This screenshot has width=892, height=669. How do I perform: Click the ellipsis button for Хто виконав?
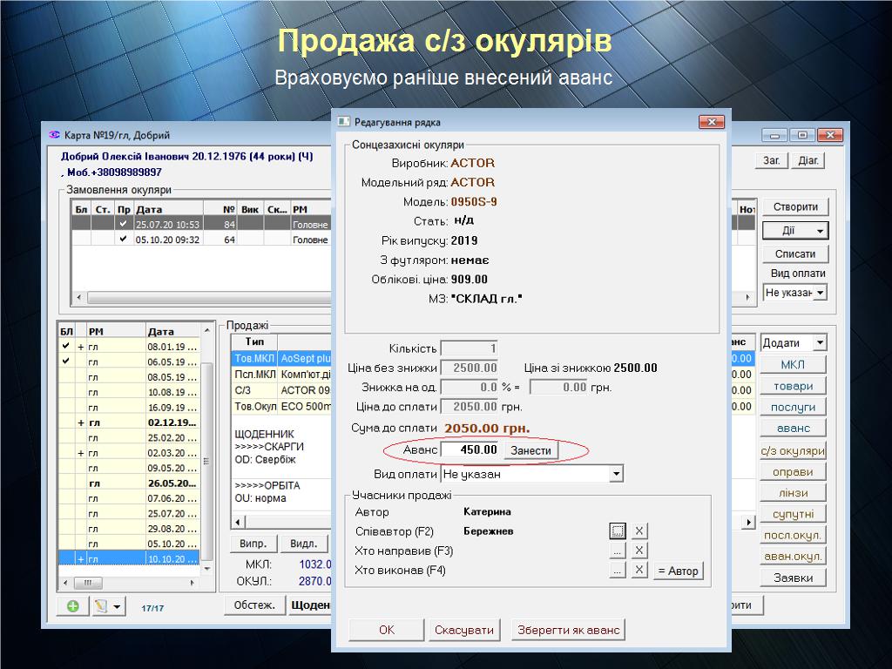pyautogui.click(x=618, y=571)
